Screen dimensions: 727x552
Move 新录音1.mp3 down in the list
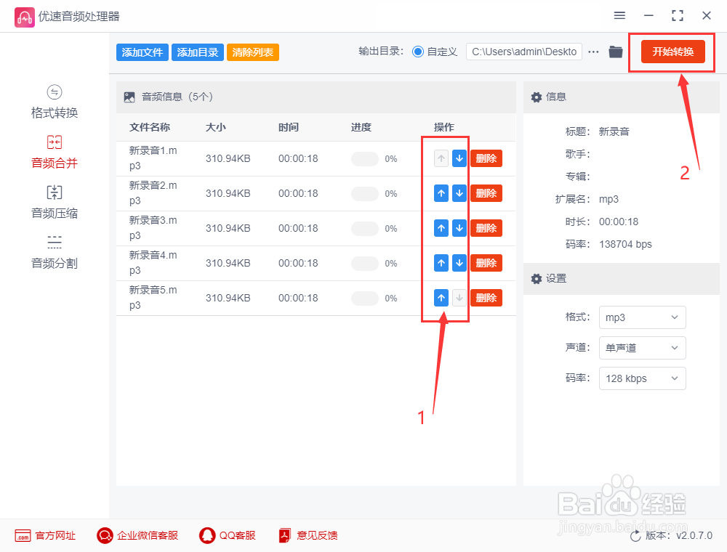[459, 158]
